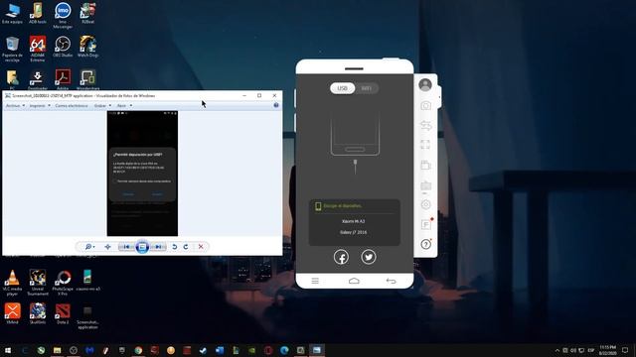Click the F icon with red dot

tap(426, 224)
